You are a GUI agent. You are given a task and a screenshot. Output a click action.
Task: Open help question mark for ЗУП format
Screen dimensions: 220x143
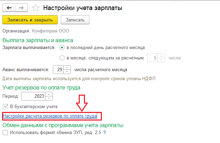pyautogui.click(x=105, y=132)
